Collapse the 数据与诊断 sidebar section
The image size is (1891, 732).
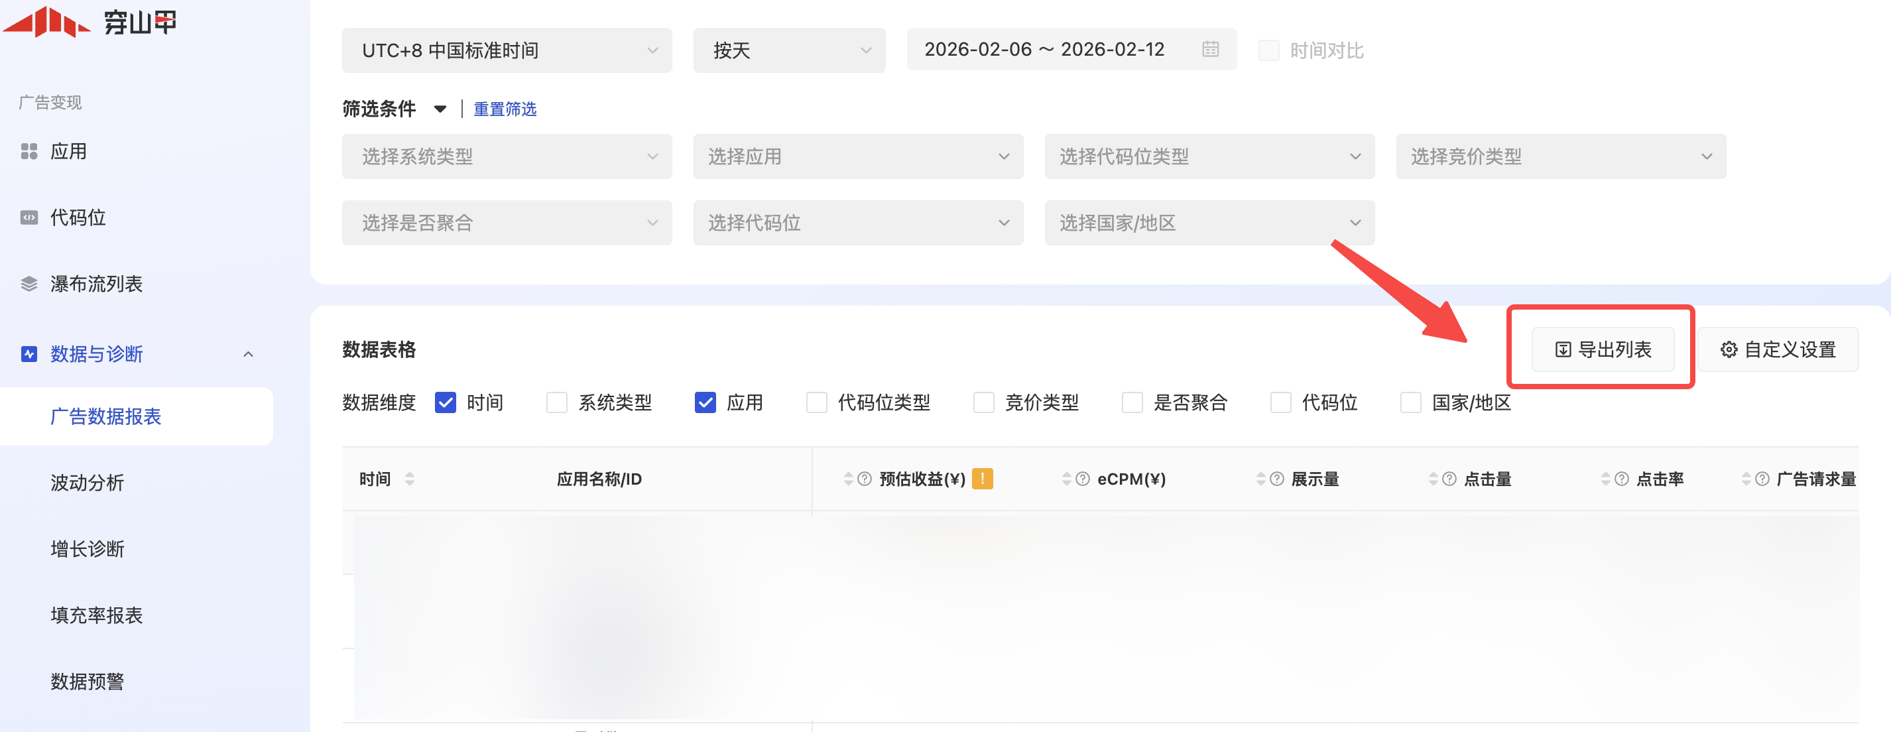(248, 354)
